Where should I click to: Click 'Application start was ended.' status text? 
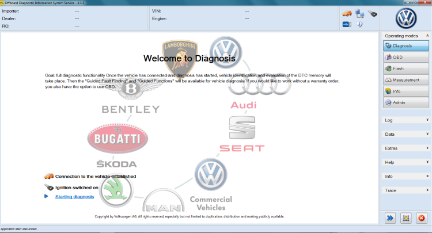coord(19,229)
